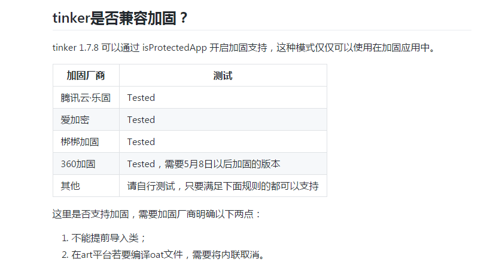Click the Tested cell beside 梆梆加固
490x271 pixels.
(223, 142)
